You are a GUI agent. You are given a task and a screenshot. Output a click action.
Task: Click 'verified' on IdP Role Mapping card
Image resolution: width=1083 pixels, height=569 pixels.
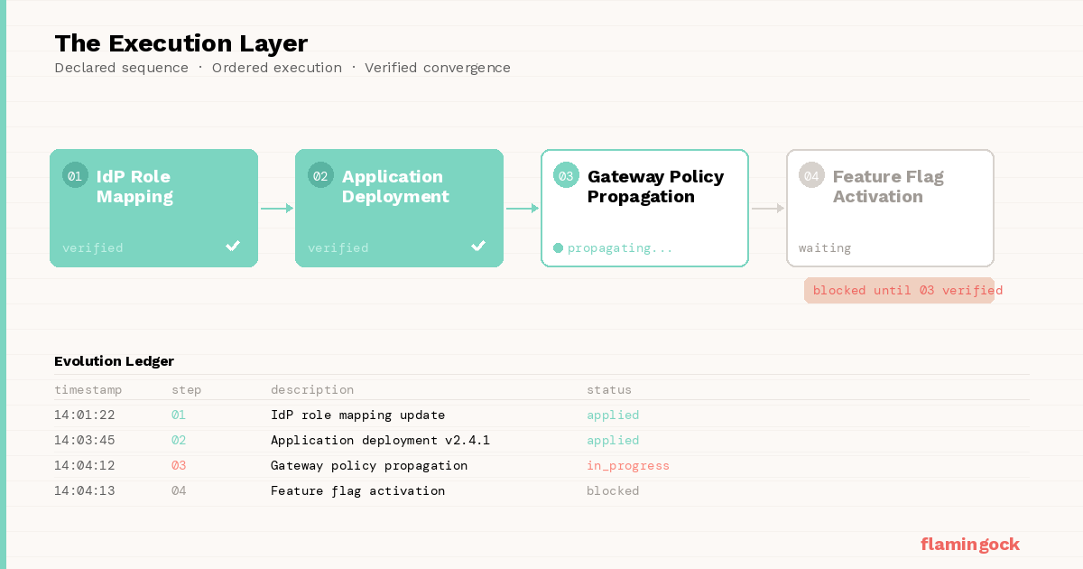tap(93, 247)
